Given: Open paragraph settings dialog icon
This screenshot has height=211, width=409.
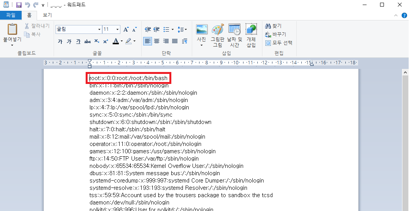Looking at the screenshot, I should tap(185, 41).
